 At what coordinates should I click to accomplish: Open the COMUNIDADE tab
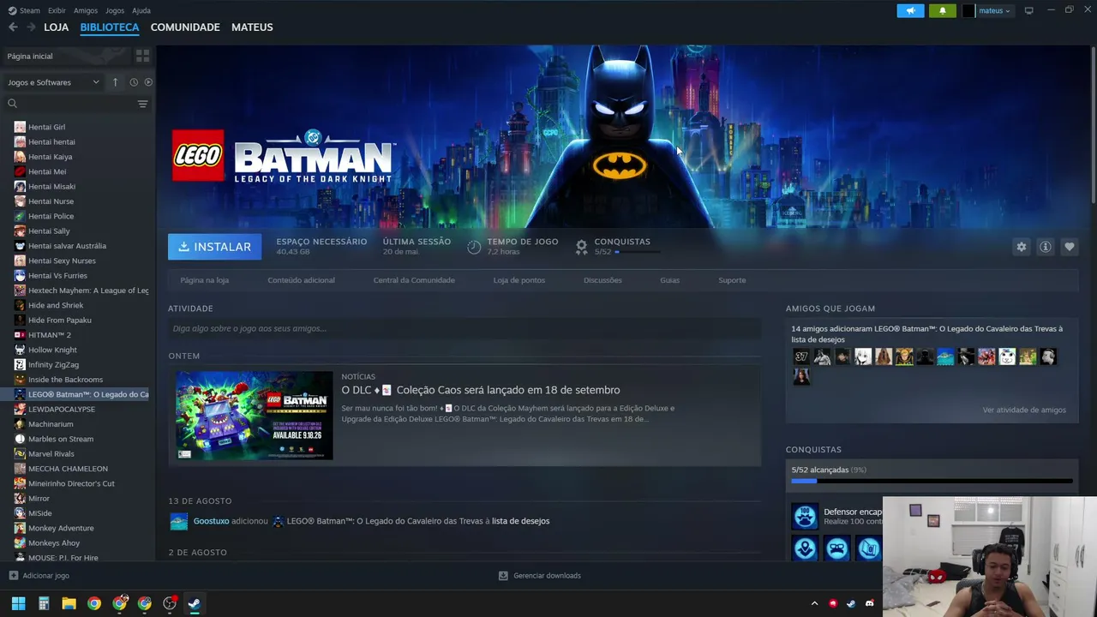185,27
